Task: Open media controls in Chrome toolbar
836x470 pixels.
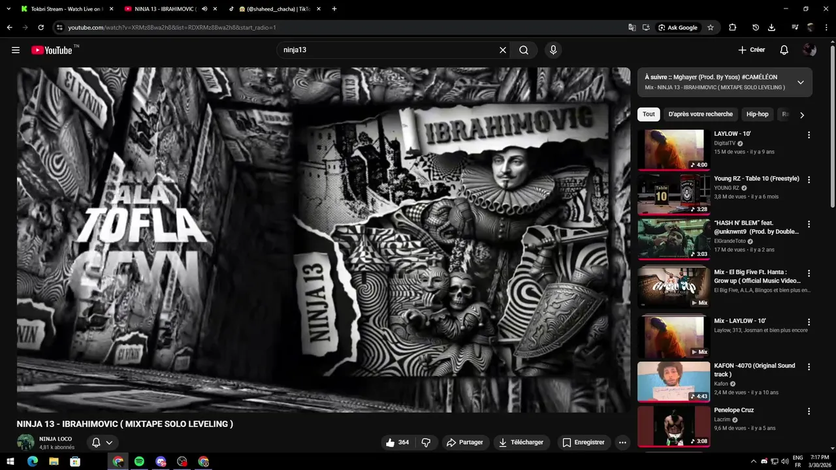Action: pyautogui.click(x=795, y=27)
